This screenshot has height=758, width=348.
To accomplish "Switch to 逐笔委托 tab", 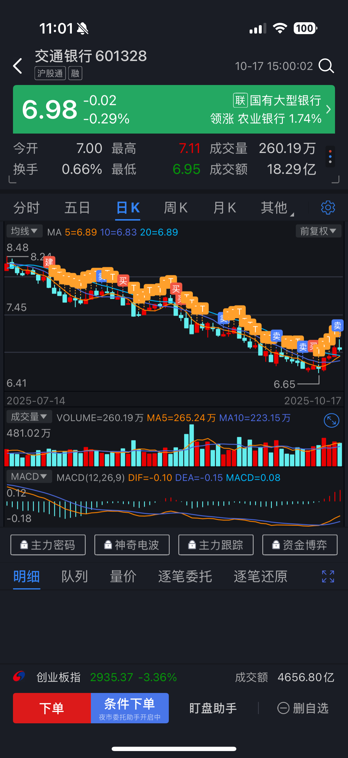I will click(185, 576).
